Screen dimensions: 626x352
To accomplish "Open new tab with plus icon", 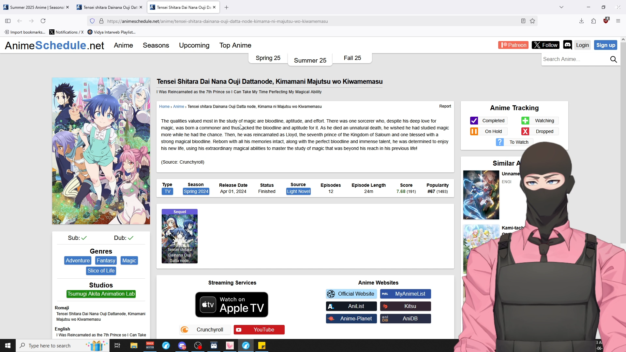I will [x=227, y=7].
